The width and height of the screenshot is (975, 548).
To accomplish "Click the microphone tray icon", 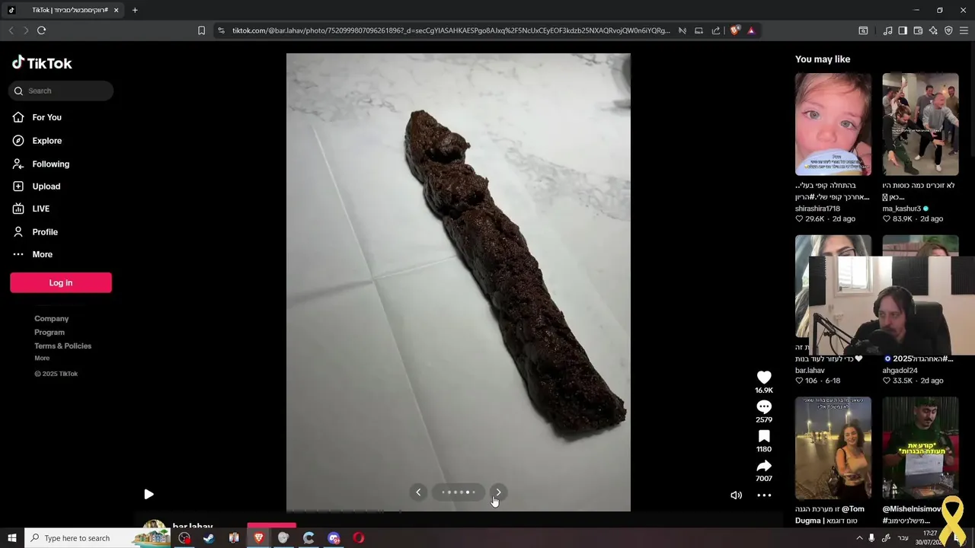I will (x=871, y=538).
